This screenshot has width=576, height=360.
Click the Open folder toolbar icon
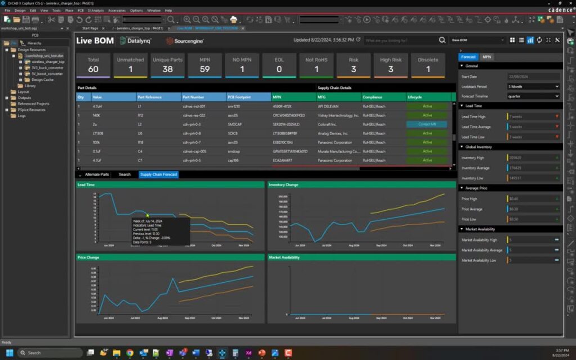16,20
